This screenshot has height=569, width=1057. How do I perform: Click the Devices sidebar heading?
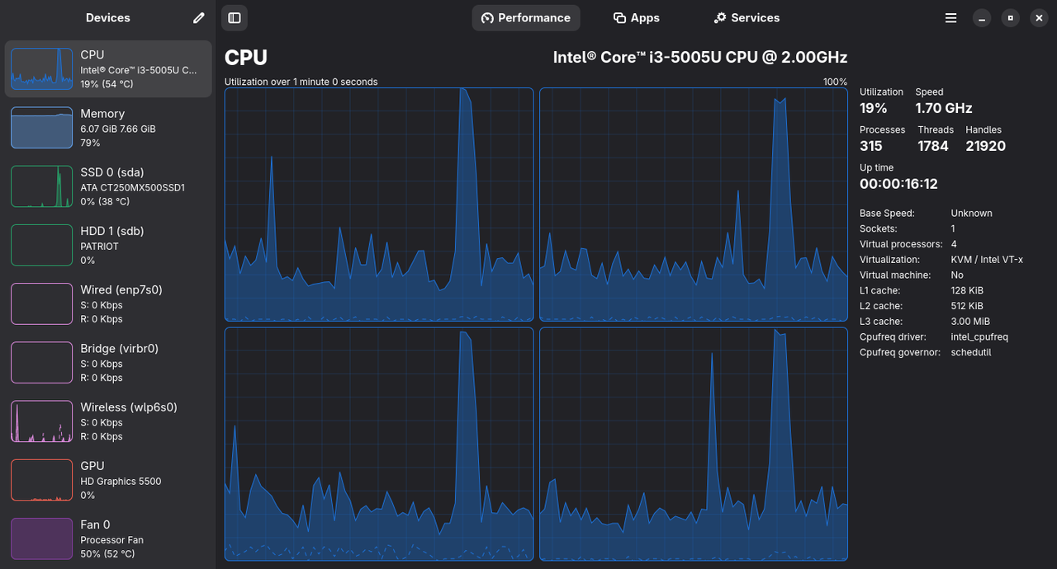click(108, 17)
